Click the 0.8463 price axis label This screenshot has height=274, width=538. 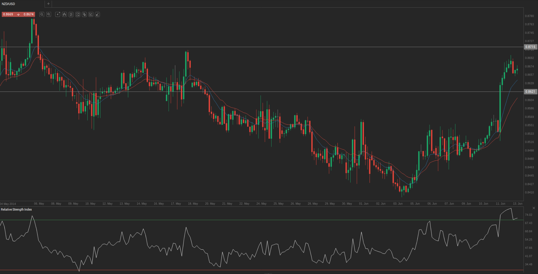point(529,167)
